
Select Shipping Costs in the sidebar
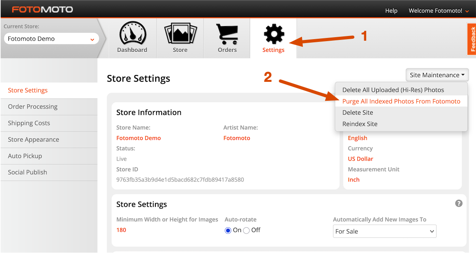(49, 123)
